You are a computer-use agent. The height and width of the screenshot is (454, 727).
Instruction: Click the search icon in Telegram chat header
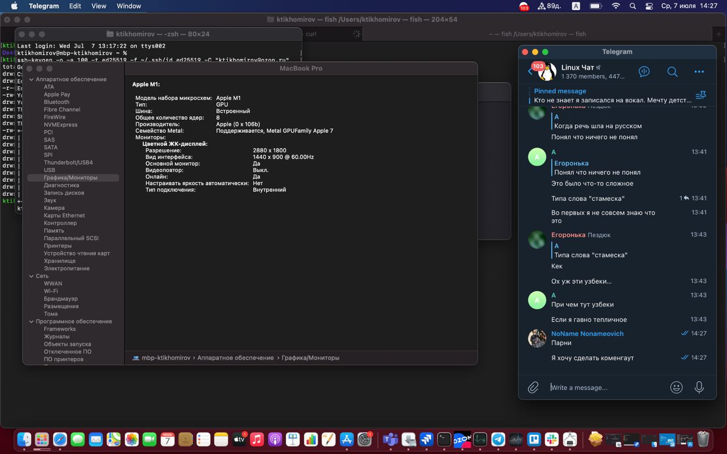click(x=672, y=72)
